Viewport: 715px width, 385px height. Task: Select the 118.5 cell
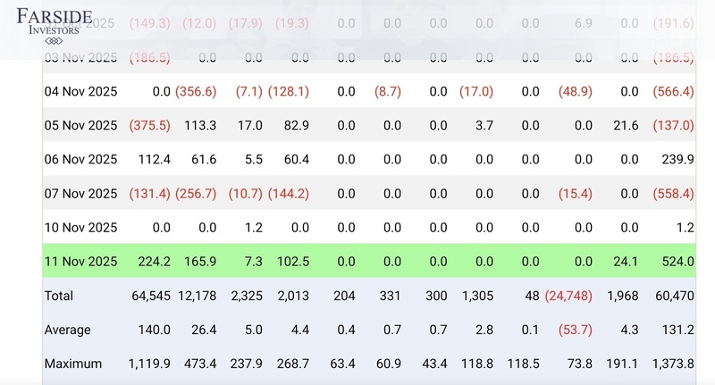click(523, 364)
